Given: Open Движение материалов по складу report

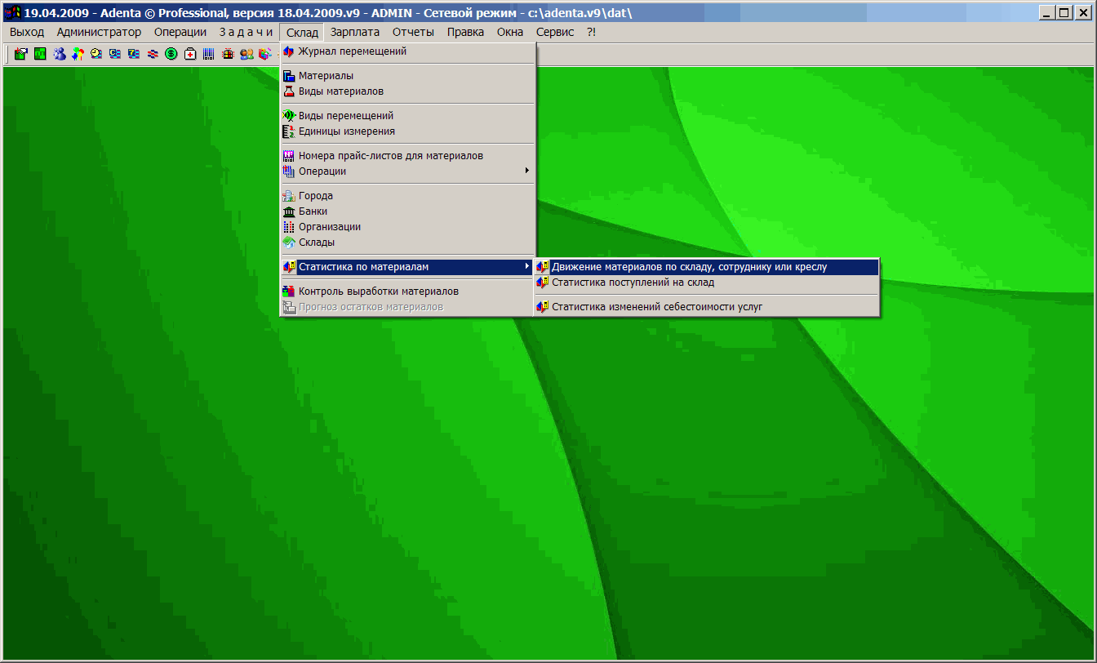Looking at the screenshot, I should click(689, 267).
